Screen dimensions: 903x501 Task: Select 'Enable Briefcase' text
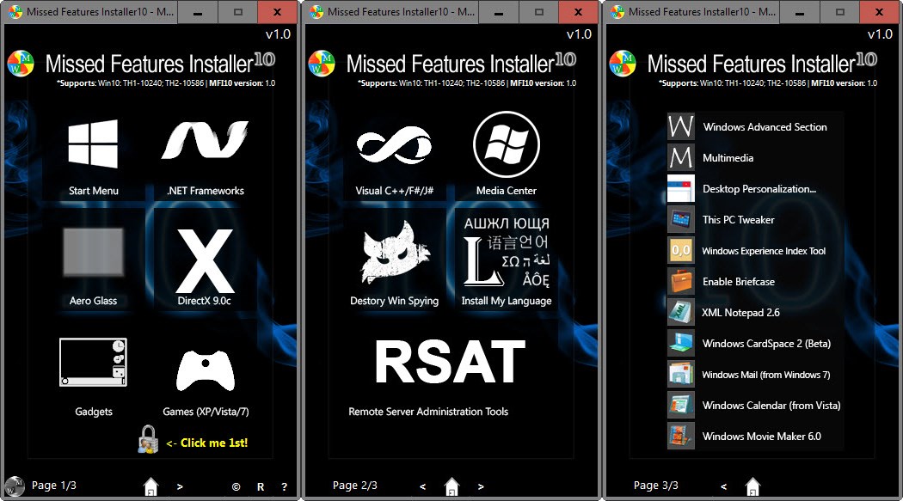pos(738,282)
